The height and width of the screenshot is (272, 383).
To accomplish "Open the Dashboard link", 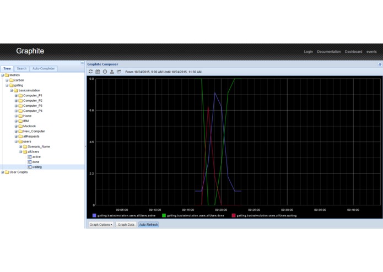I will [353, 52].
